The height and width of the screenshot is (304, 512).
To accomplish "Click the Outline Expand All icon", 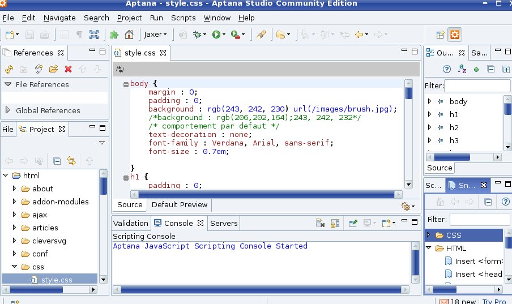I will [506, 69].
